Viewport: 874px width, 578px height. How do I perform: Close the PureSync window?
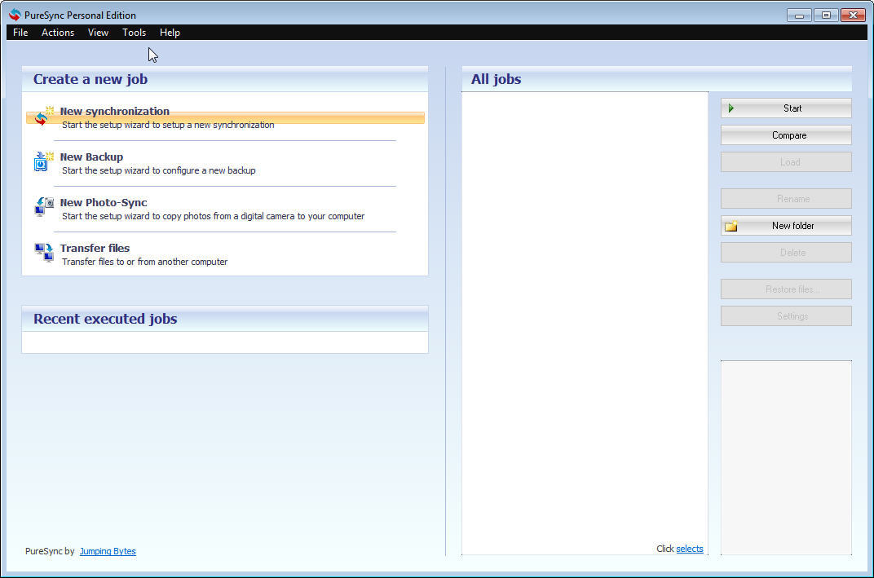pyautogui.click(x=853, y=15)
